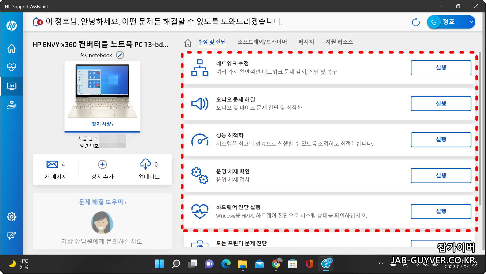Image resolution: width=486 pixels, height=274 pixels.
Task: Click the new messages envelope icon
Action: click(x=52, y=164)
